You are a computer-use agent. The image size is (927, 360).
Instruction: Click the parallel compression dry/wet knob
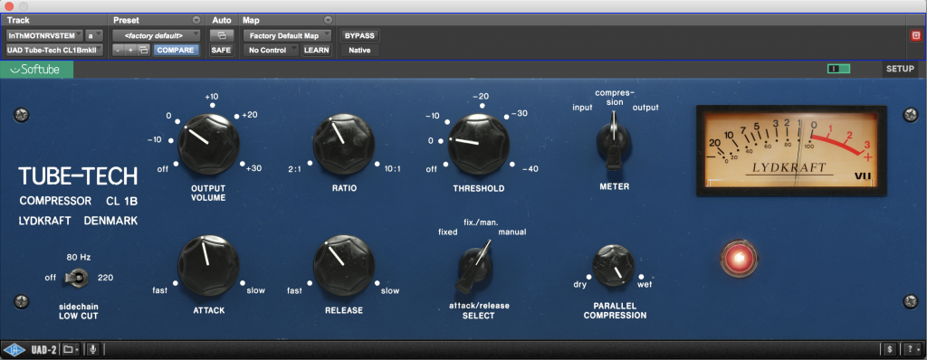pyautogui.click(x=615, y=265)
